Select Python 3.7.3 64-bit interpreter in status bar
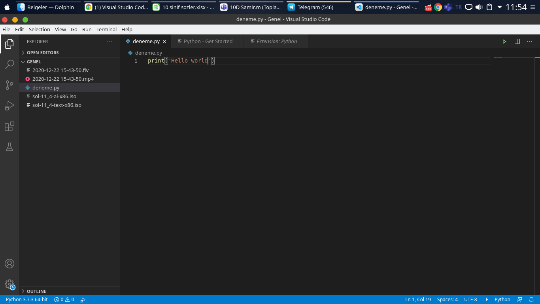Viewport: 540px width, 304px height. [26, 300]
